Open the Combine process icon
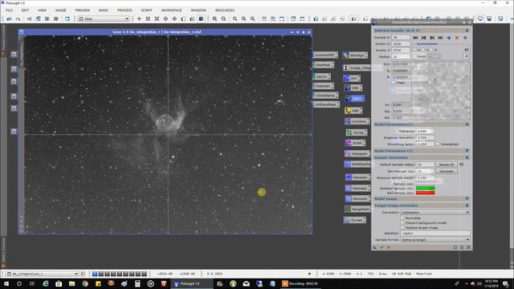This screenshot has width=514, height=289. [357, 121]
